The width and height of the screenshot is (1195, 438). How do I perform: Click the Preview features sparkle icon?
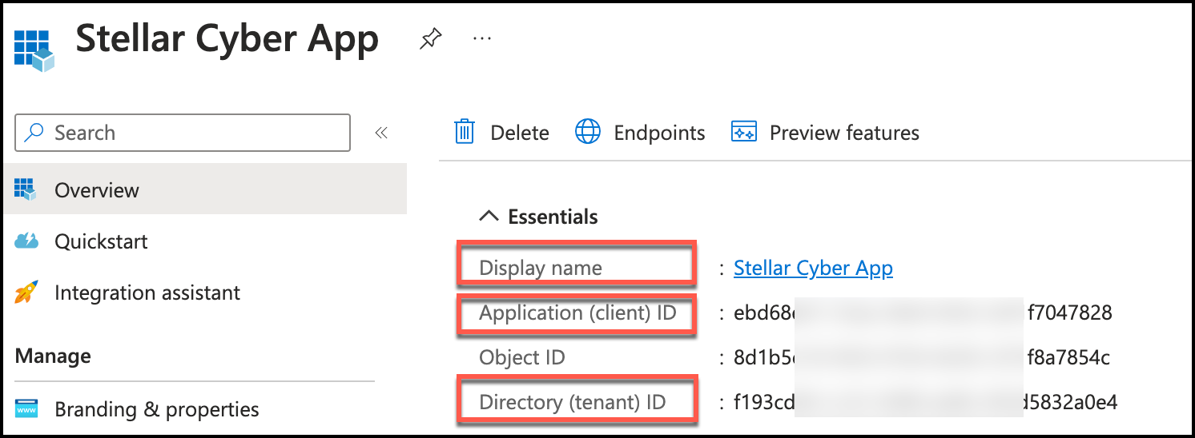(x=744, y=132)
